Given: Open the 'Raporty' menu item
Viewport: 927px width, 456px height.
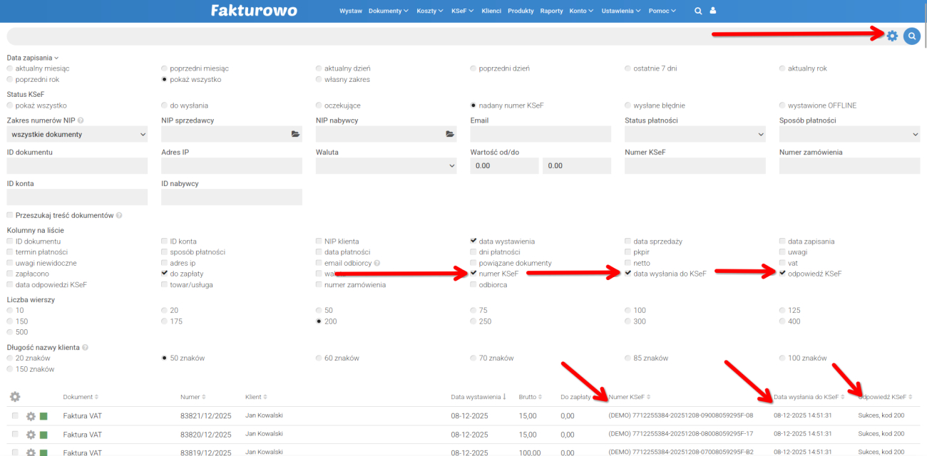Looking at the screenshot, I should coord(551,11).
